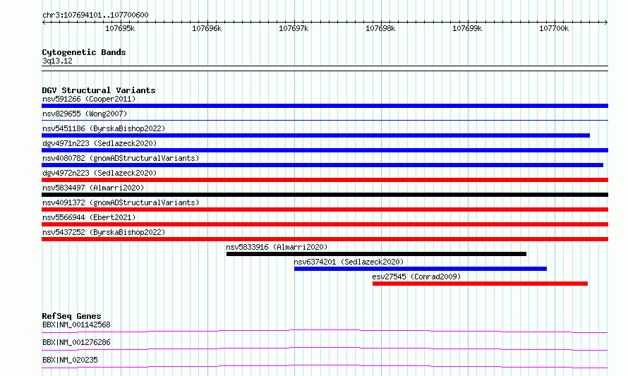The width and height of the screenshot is (628, 376).
Task: Click the 107697k ruler position
Action: click(x=294, y=28)
